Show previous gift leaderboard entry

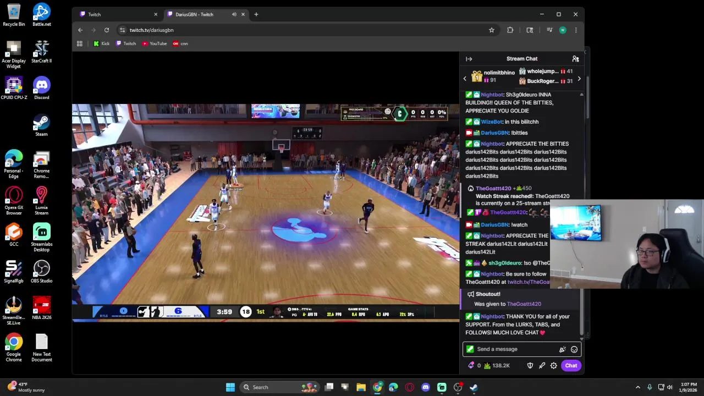coord(465,79)
